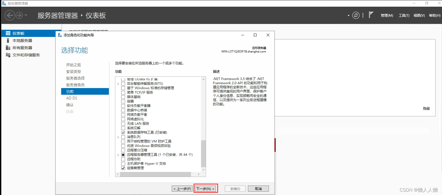Check 远程差分压缩 checkbox

123,150
